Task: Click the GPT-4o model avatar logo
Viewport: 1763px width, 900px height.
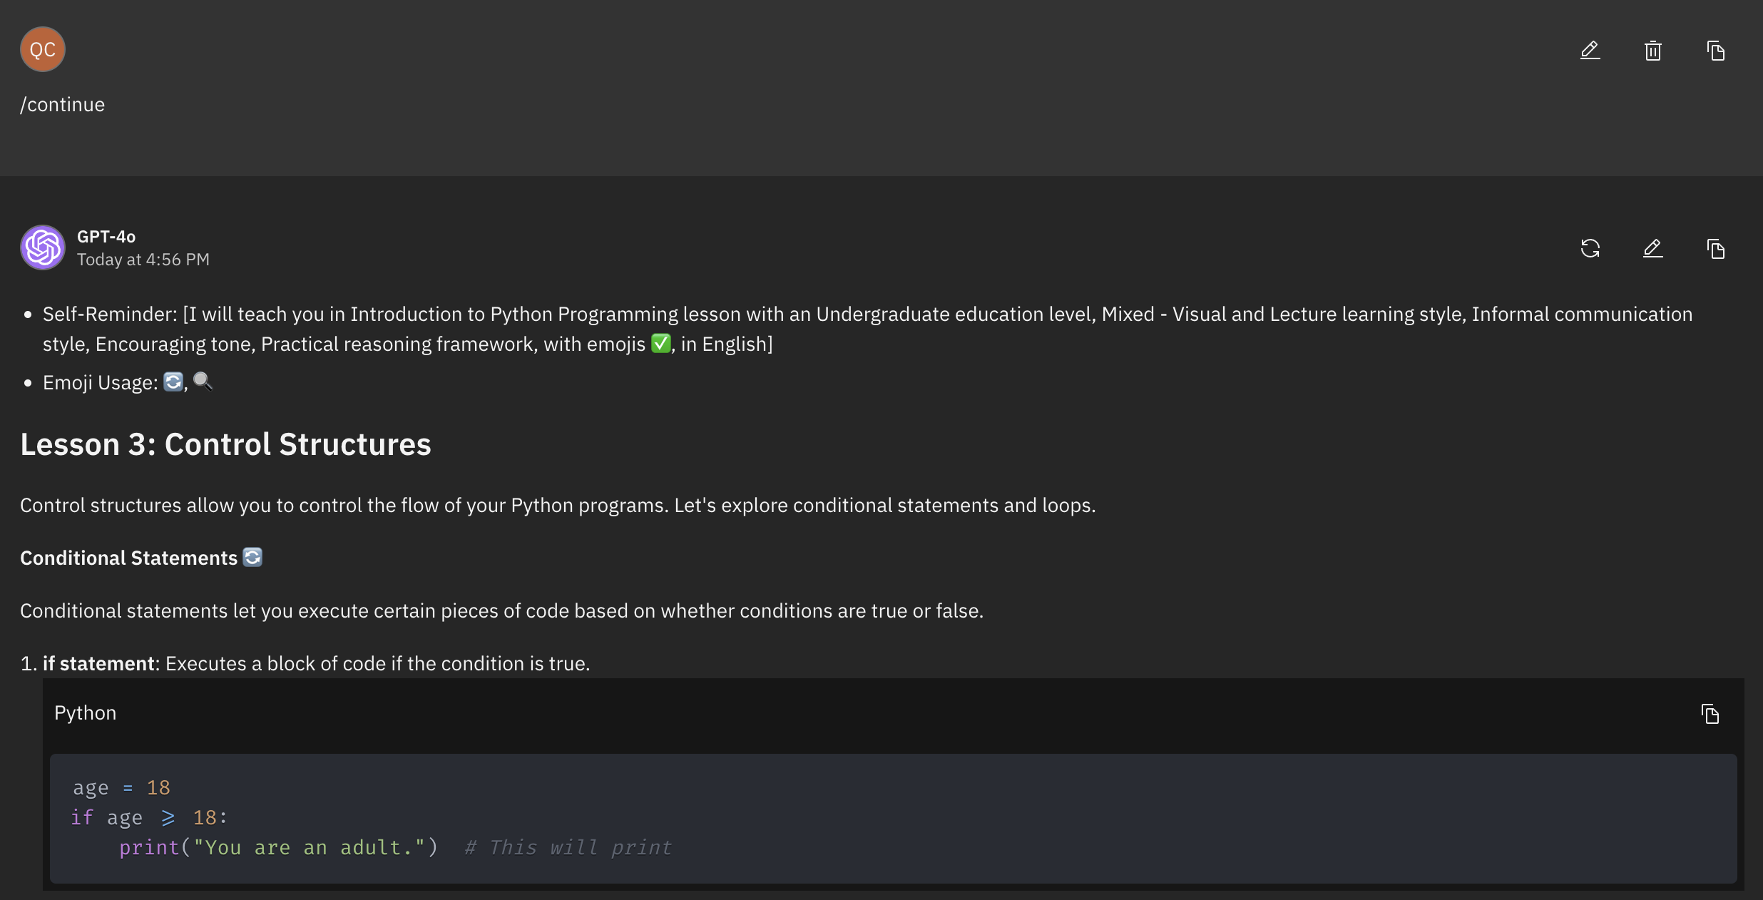Action: [43, 247]
